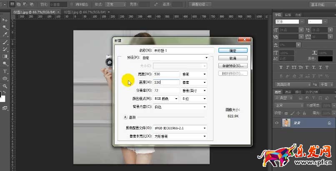Select the Horizontal Type tool
Screen dimensions: 336x171
tap(5, 71)
